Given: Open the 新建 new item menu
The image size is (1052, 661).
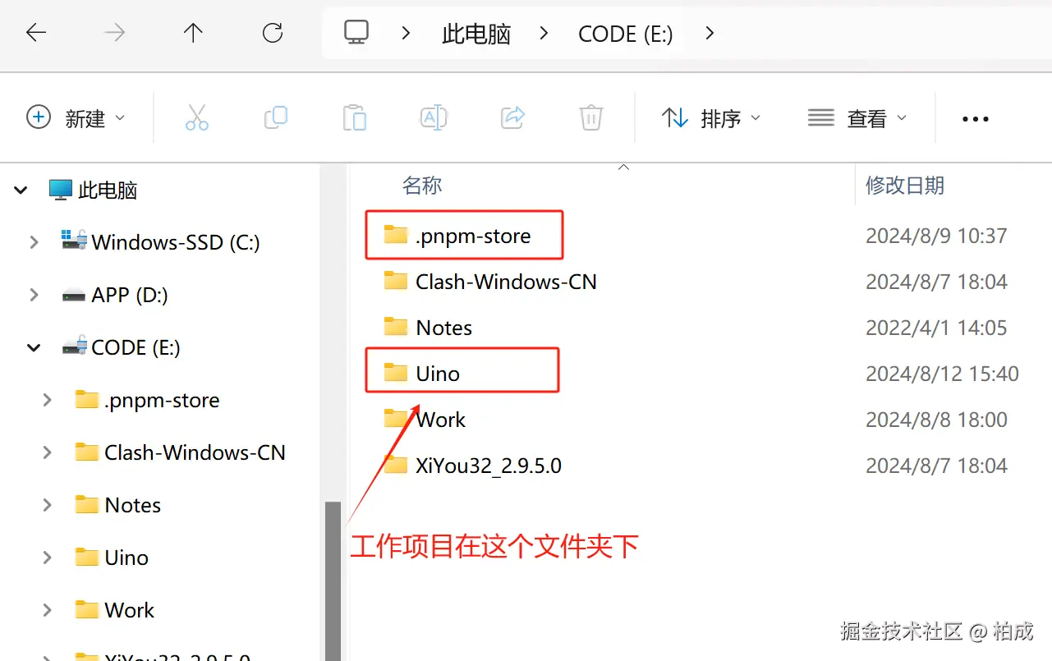Looking at the screenshot, I should pos(76,118).
